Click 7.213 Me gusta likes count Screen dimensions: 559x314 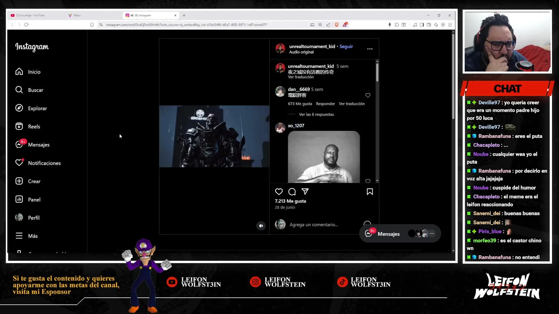tap(290, 201)
